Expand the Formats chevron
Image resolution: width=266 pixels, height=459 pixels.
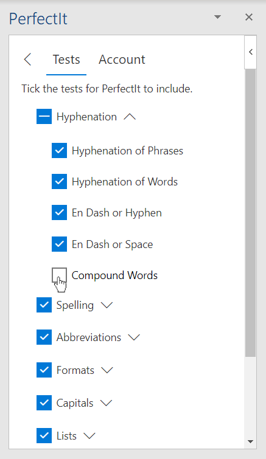pos(107,370)
